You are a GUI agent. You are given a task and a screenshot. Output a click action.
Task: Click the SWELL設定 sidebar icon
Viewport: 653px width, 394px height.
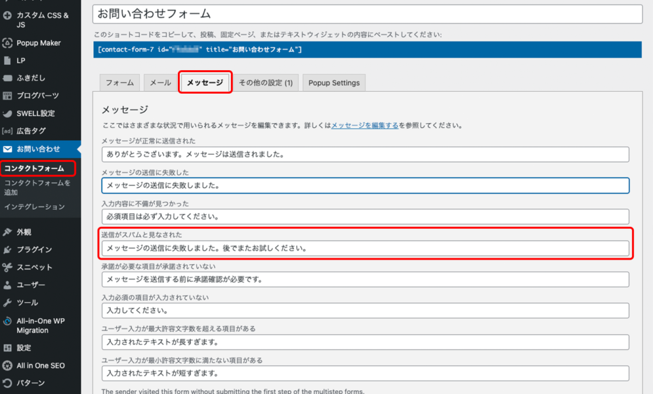point(8,113)
